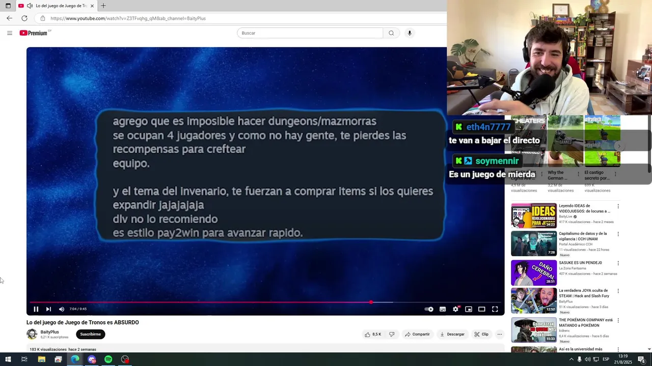This screenshot has width=652, height=366.
Task: Toggle subtitles with the captions icon
Action: (443, 309)
